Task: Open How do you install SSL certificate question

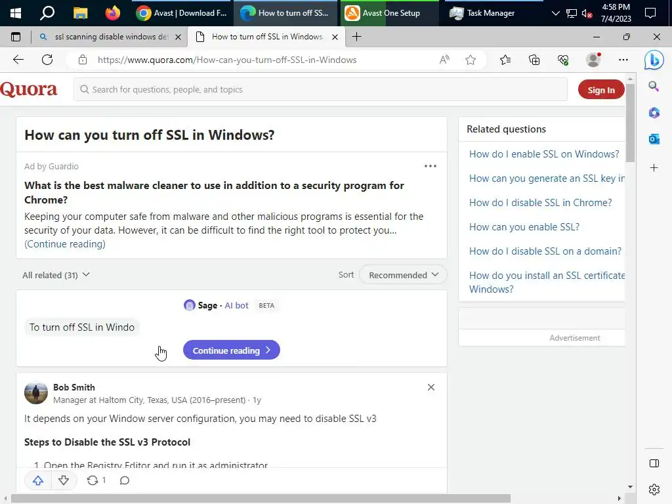Action: coord(547,282)
